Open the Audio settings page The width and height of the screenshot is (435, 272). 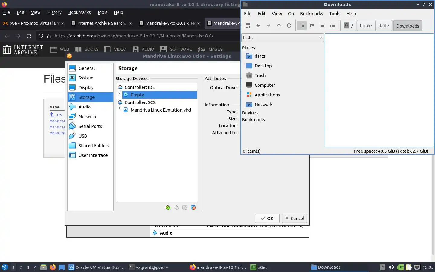point(90,107)
